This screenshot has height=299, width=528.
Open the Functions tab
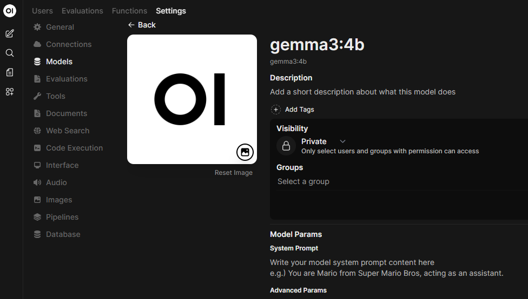point(129,11)
